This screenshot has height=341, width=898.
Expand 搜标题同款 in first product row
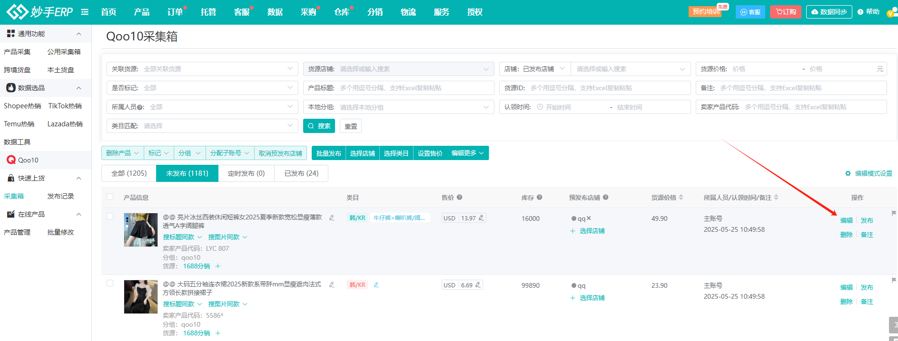pyautogui.click(x=183, y=237)
